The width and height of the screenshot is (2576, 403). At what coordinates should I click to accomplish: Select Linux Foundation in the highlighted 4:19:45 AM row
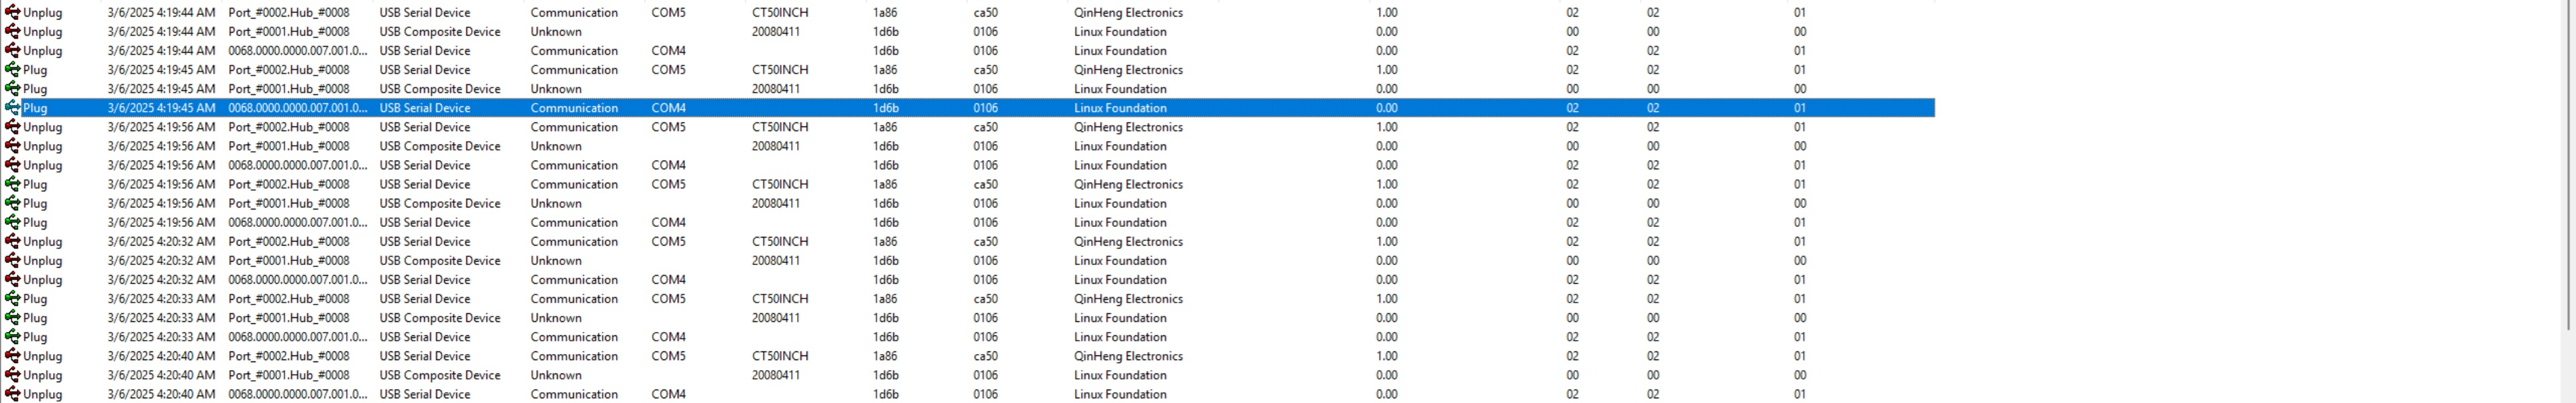point(1120,108)
